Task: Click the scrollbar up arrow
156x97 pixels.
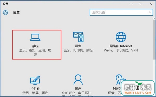Action: click(x=154, y=19)
